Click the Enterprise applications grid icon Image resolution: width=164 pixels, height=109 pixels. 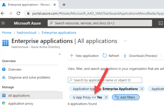point(6,43)
